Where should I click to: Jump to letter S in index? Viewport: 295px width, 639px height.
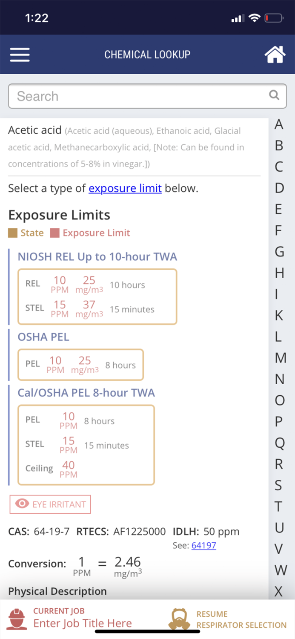pos(278,485)
